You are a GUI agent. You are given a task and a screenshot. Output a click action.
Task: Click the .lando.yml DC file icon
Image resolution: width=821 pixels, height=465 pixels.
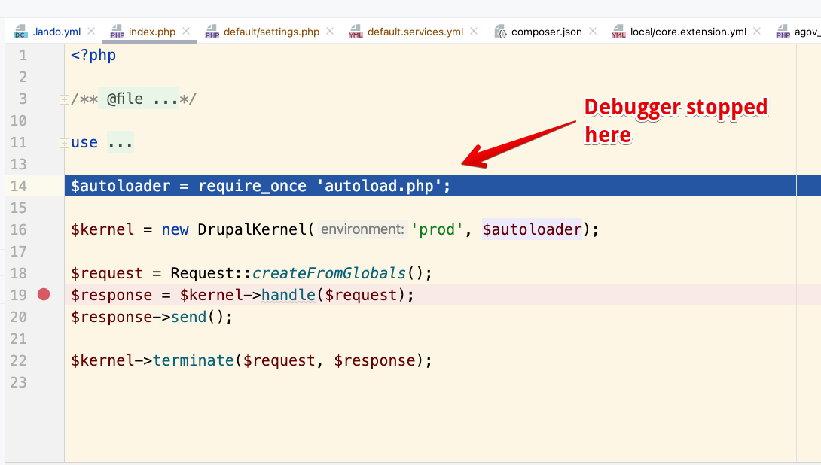point(20,32)
